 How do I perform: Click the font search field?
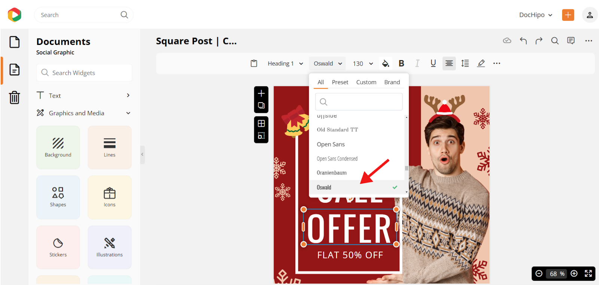(359, 102)
